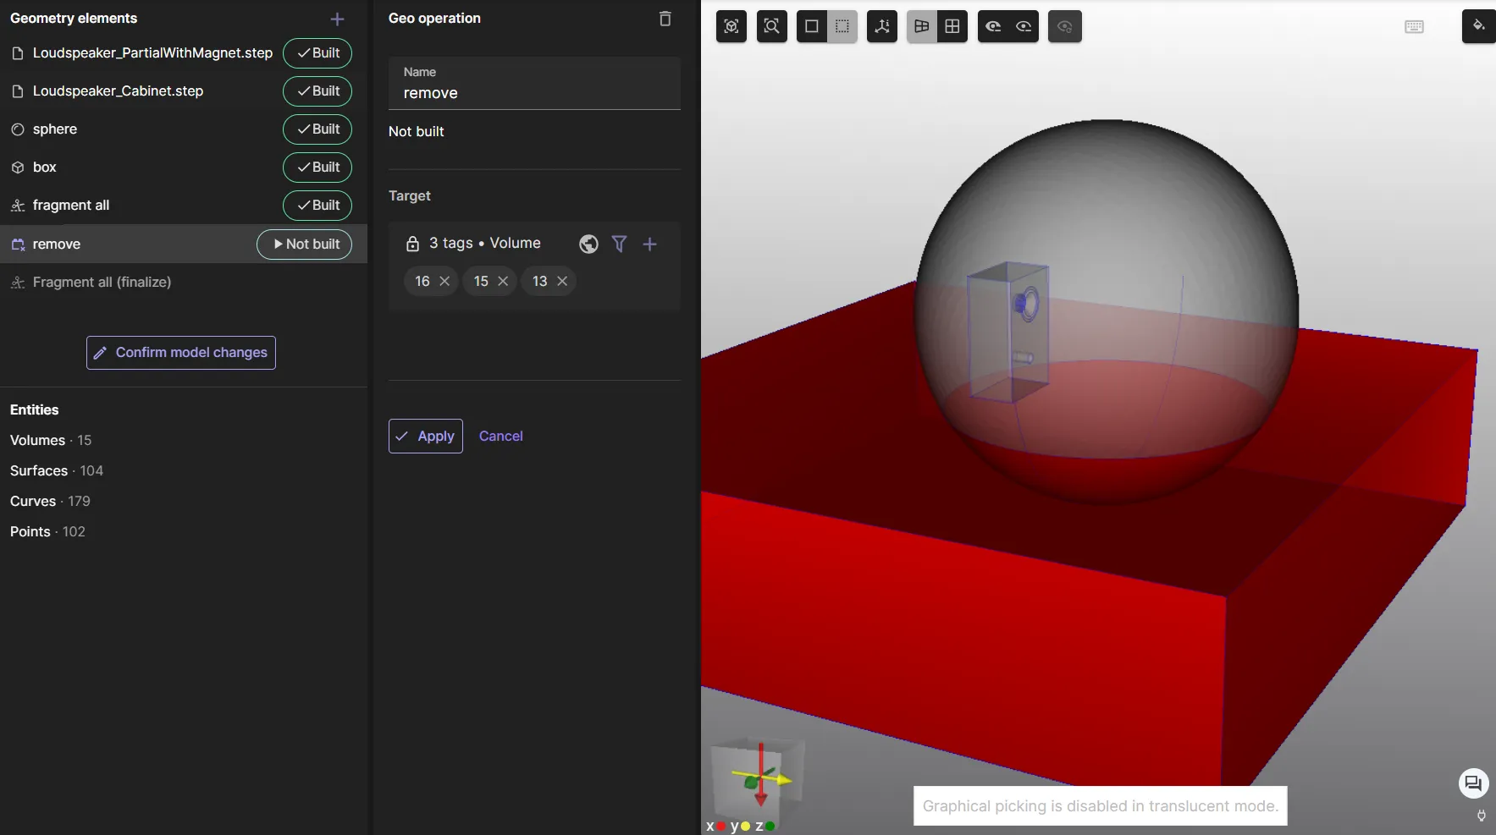1496x835 pixels.
Task: Remove tag 13 from target
Action: click(x=562, y=281)
